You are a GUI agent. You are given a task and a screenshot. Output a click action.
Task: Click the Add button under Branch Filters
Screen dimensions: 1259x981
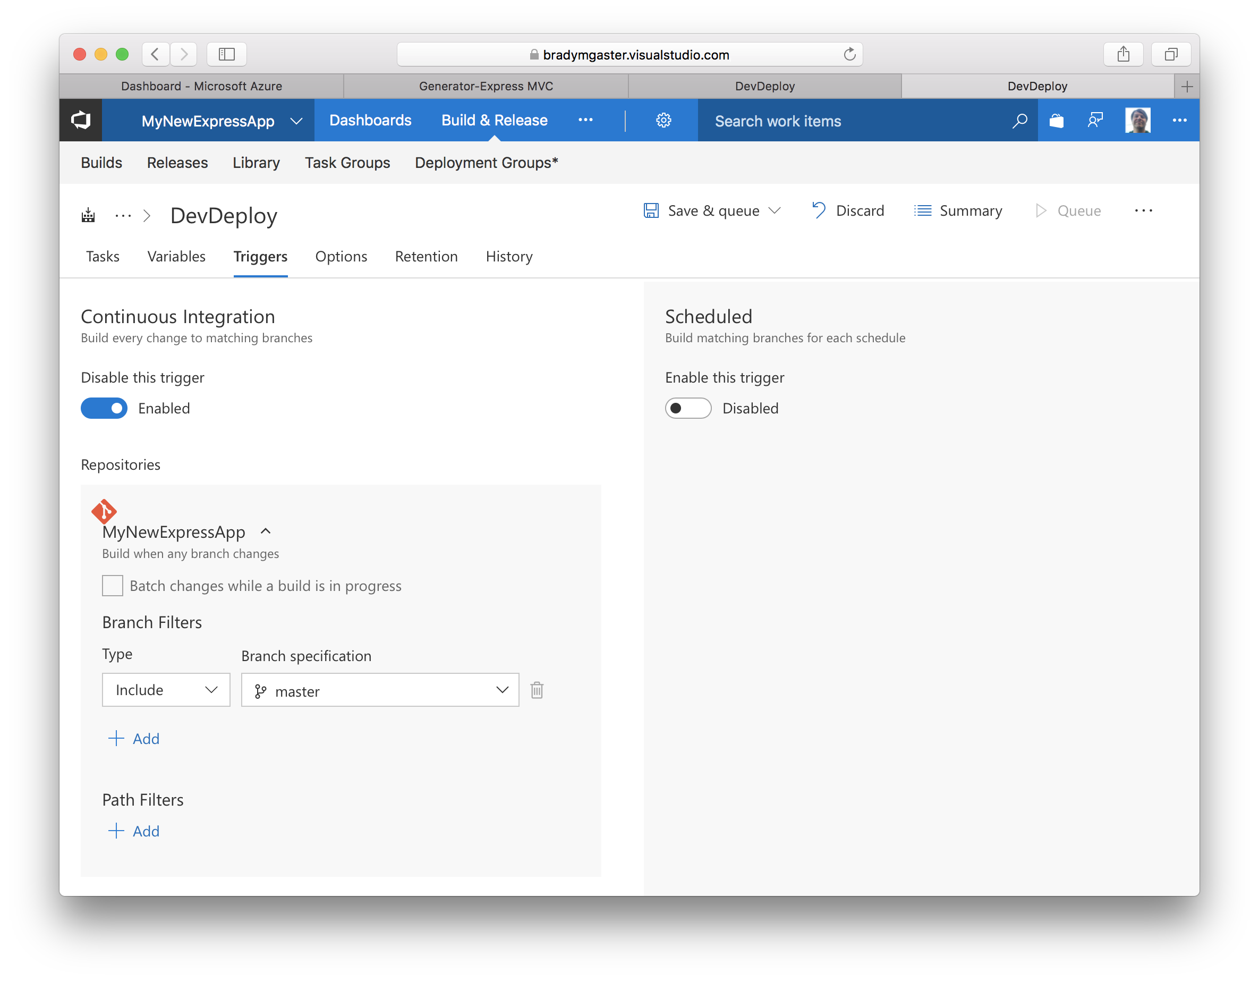(133, 738)
